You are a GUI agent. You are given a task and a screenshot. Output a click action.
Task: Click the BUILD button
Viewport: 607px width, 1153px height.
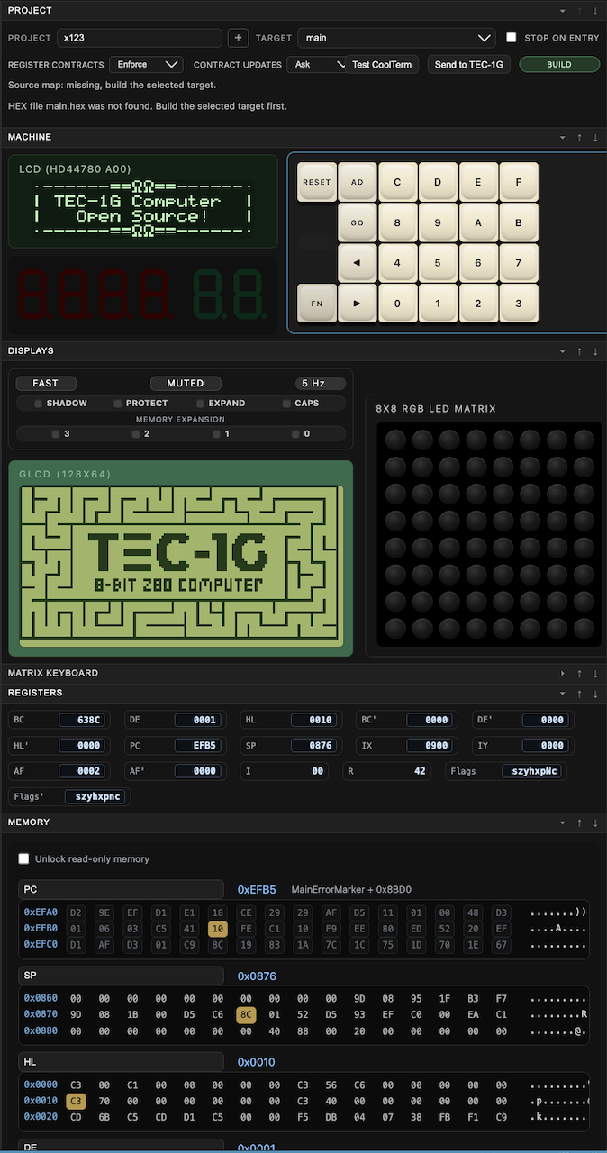tap(559, 65)
